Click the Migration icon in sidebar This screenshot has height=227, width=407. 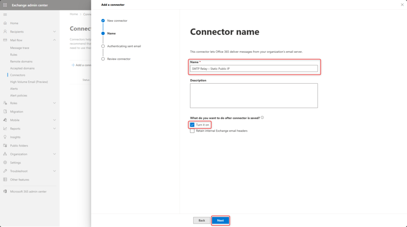5,112
